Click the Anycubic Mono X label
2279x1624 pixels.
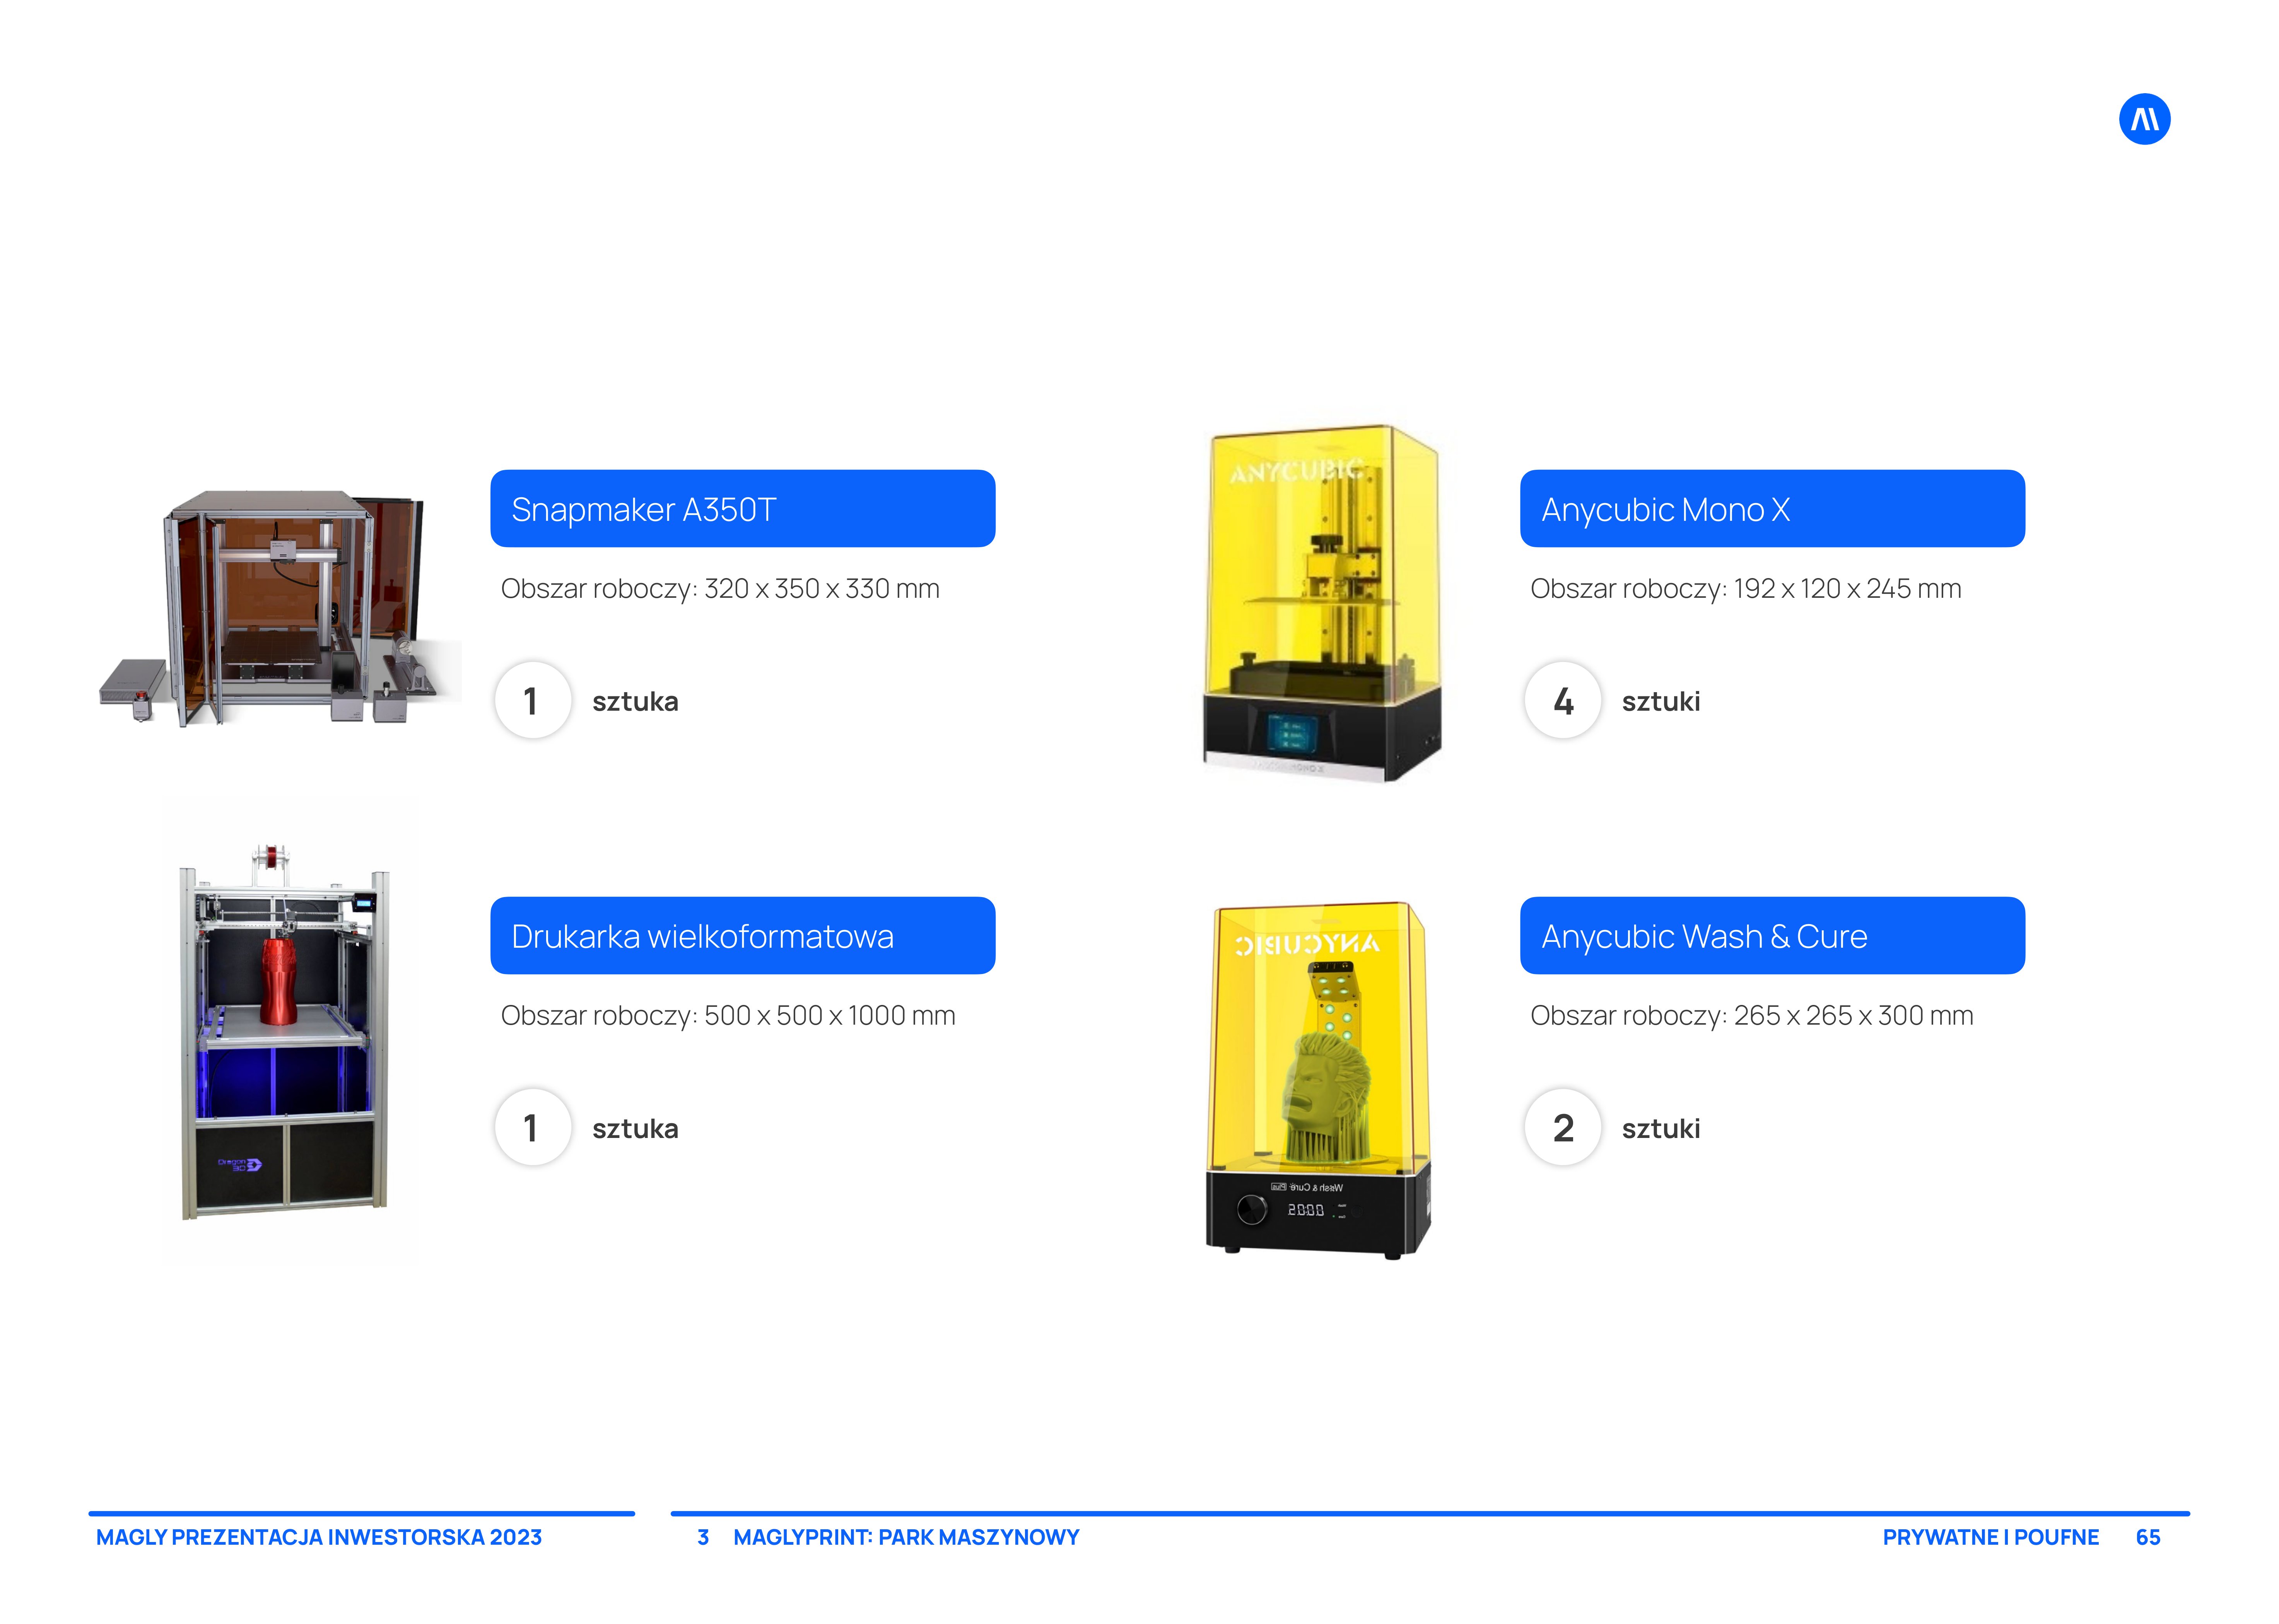click(1772, 509)
